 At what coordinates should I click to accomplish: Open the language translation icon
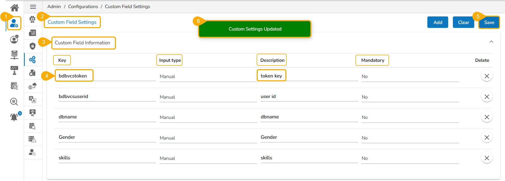(x=33, y=99)
